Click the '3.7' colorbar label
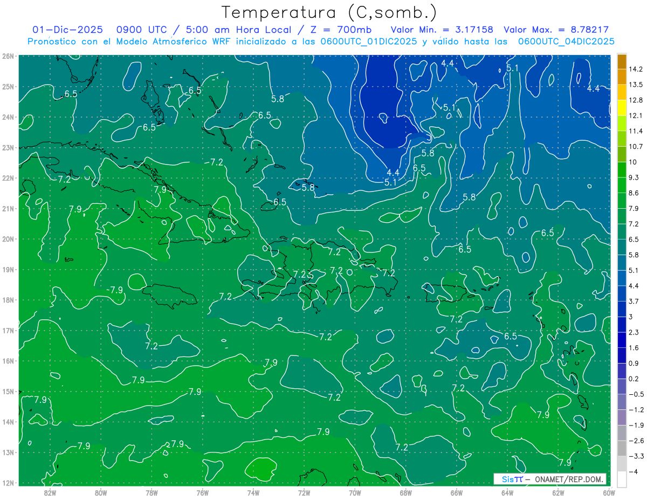Screen dimensions: 647x500 pos(635,302)
